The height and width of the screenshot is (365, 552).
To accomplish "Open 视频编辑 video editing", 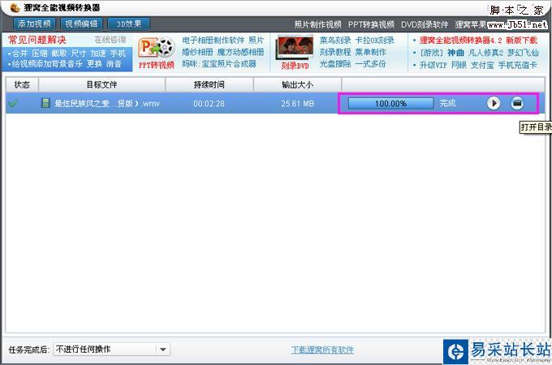I will click(x=81, y=24).
